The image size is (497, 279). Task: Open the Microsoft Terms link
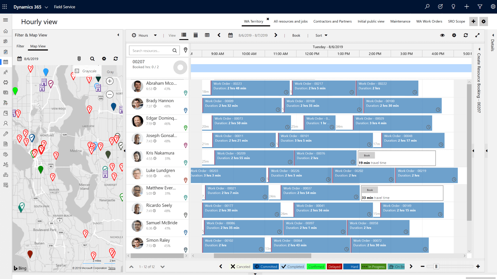[112, 268]
